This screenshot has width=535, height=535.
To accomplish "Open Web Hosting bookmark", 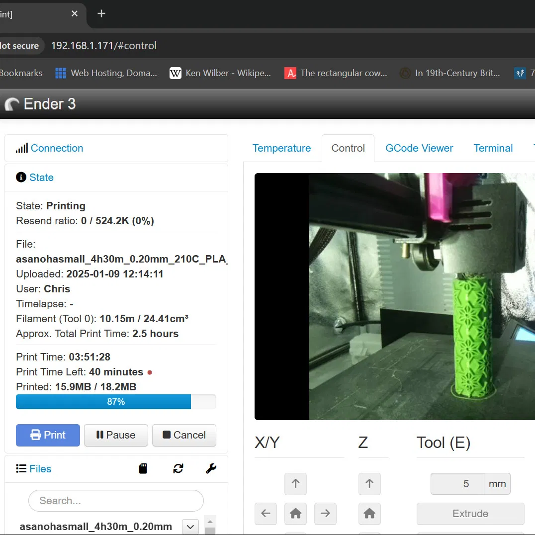I will click(106, 73).
